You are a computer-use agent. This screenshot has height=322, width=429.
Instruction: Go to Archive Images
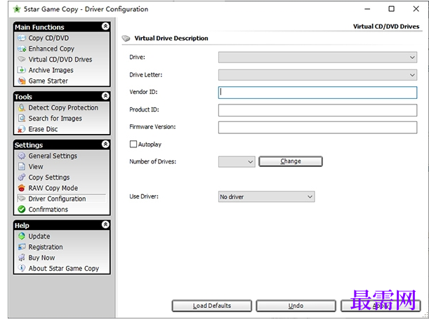[x=51, y=70]
